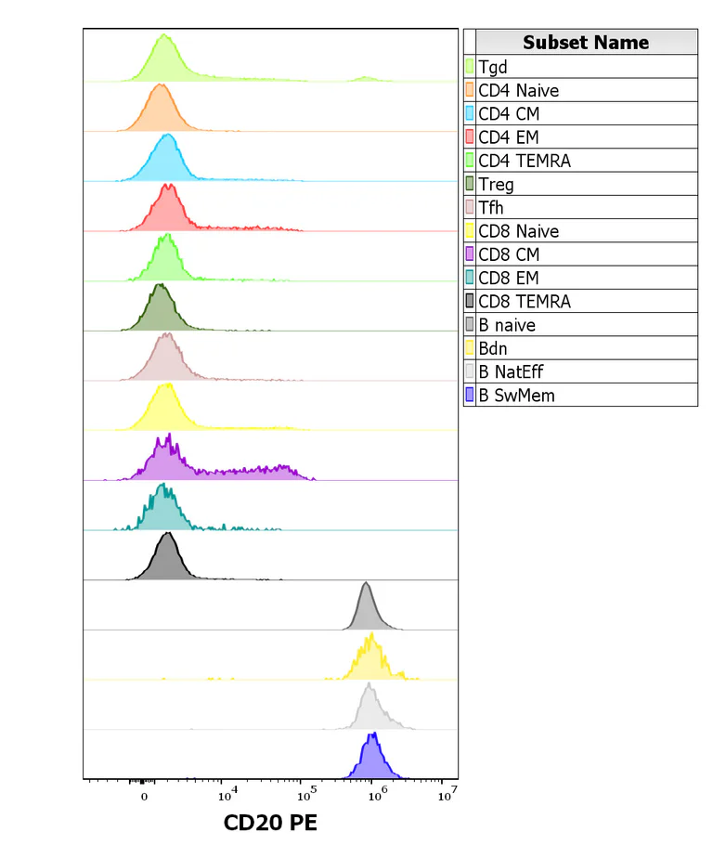
Task: Click the Tgd legend color swatch
Action: coord(470,66)
